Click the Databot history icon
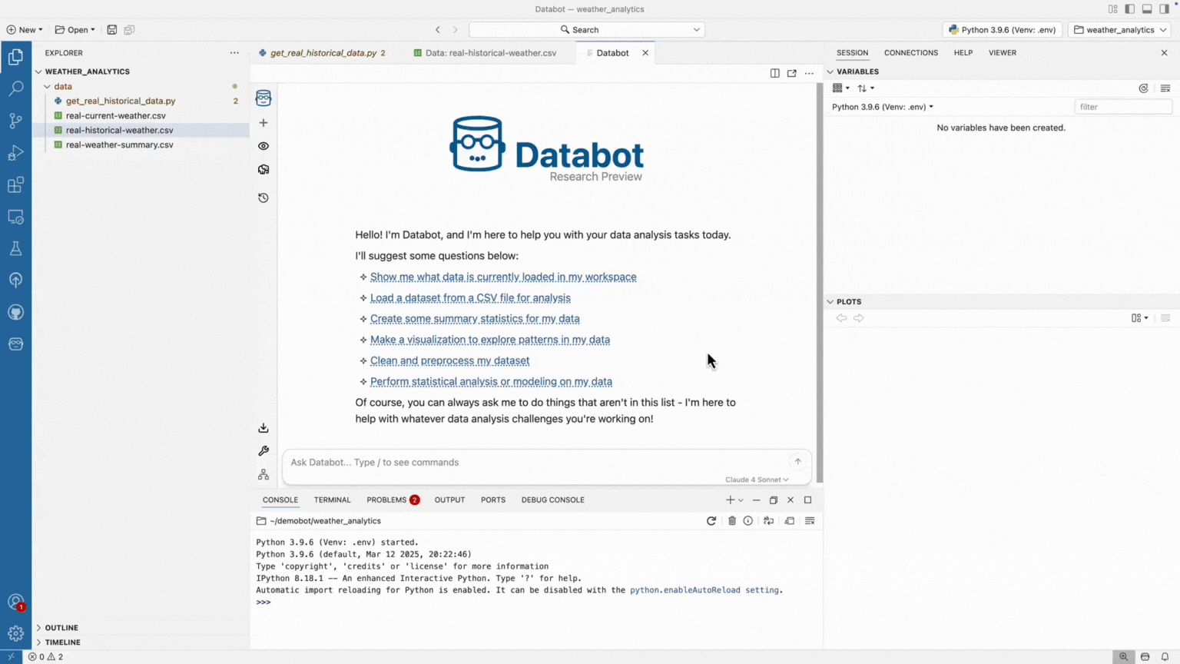 264,198
